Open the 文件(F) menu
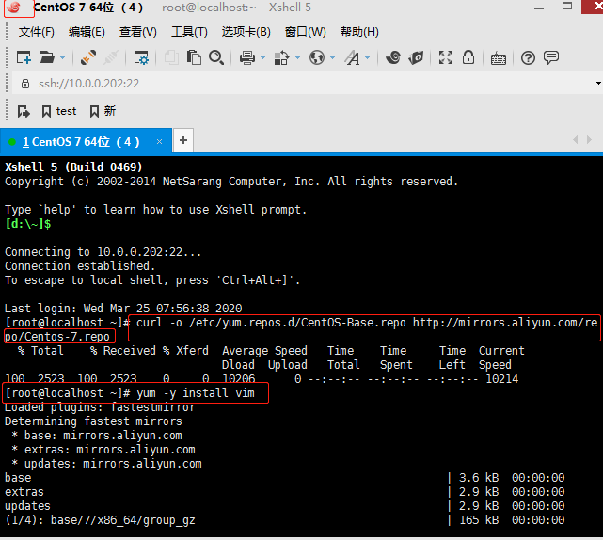The height and width of the screenshot is (540, 603). [x=37, y=32]
